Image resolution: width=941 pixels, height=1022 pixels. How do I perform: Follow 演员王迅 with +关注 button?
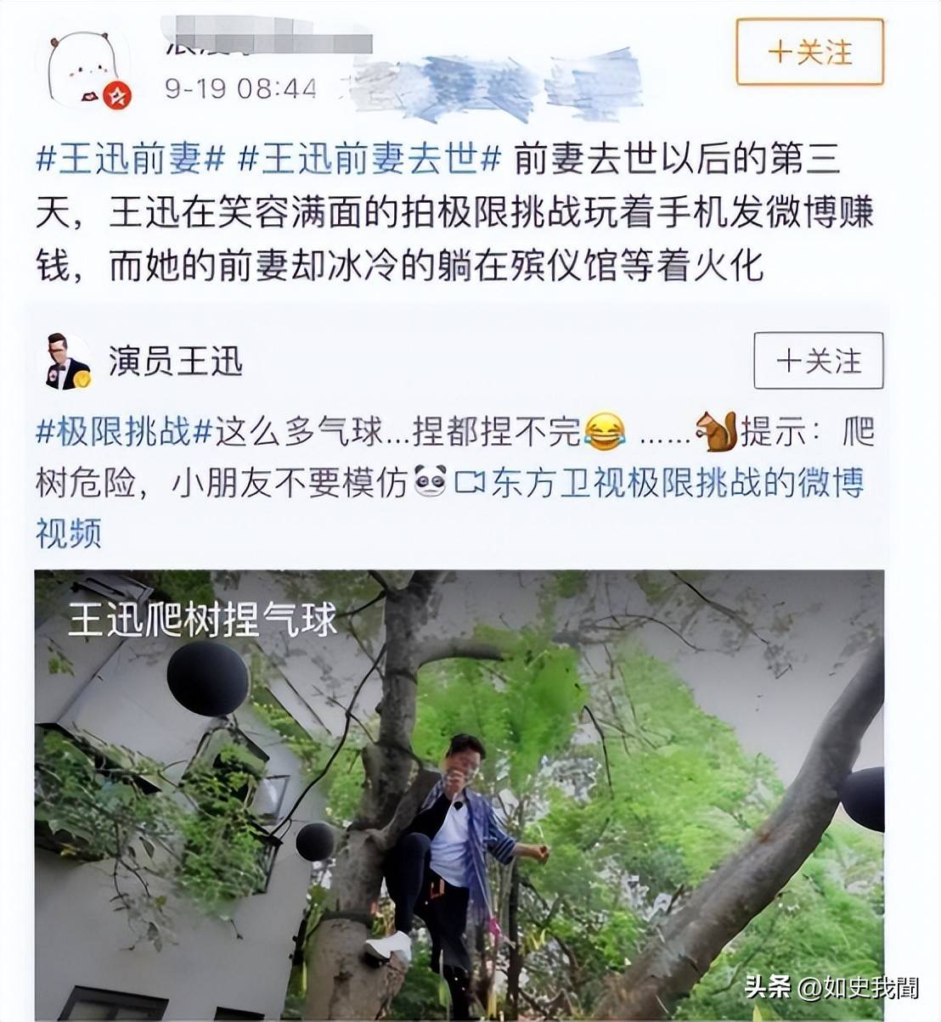point(819,361)
